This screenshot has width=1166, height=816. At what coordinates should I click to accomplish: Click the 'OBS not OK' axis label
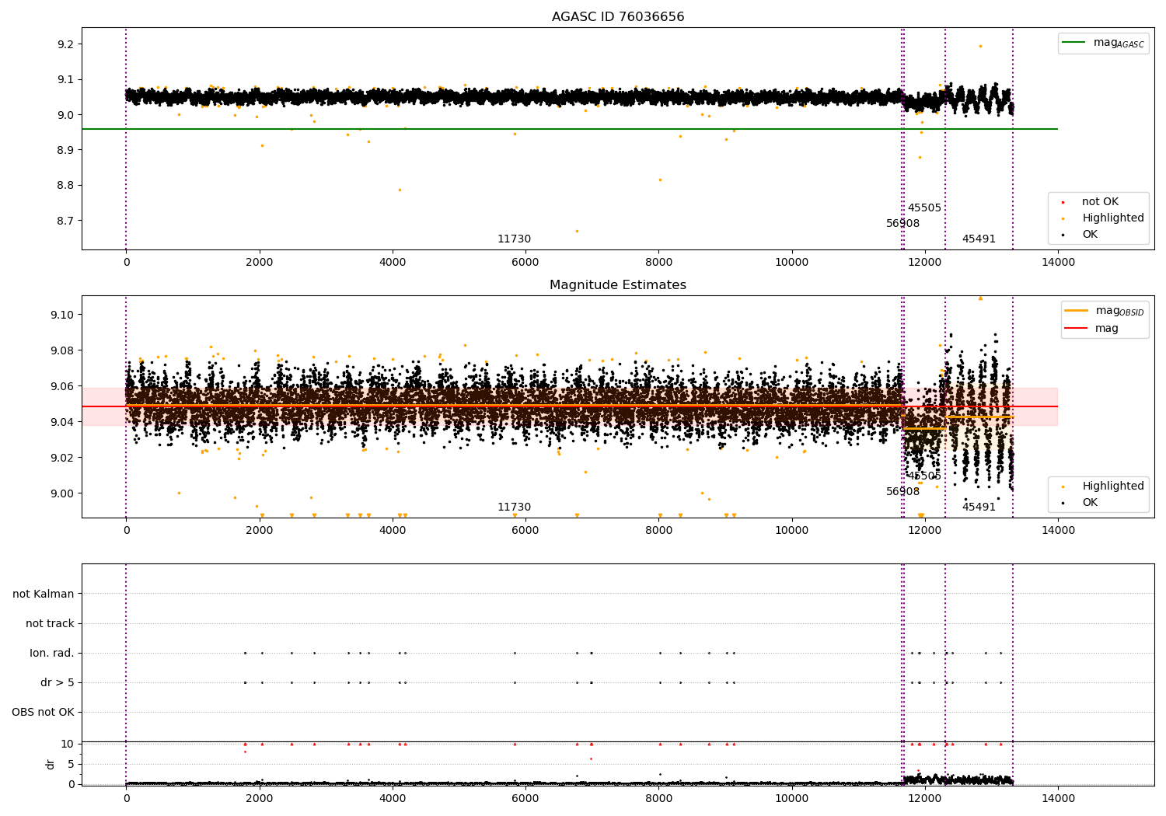(x=44, y=712)
